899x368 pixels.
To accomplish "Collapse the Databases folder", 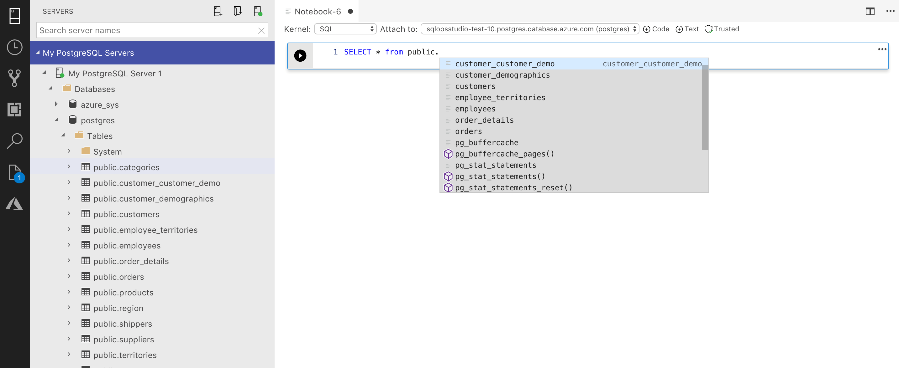I will coord(50,89).
